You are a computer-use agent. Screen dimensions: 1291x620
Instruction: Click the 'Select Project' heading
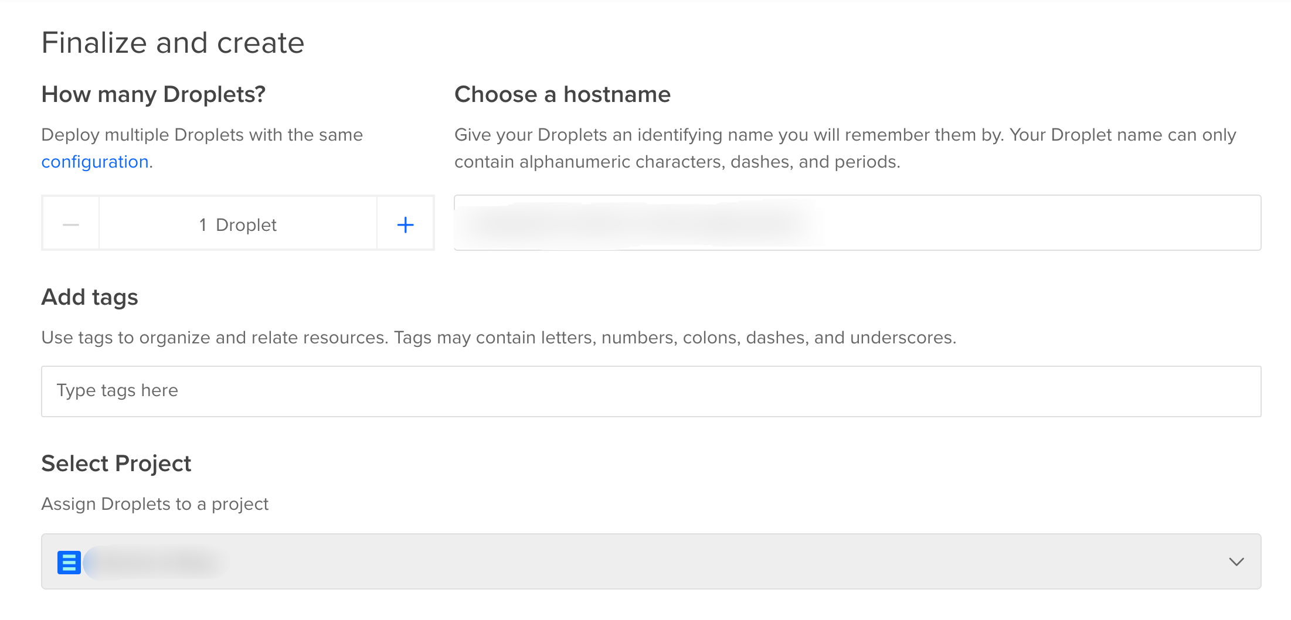click(x=116, y=464)
